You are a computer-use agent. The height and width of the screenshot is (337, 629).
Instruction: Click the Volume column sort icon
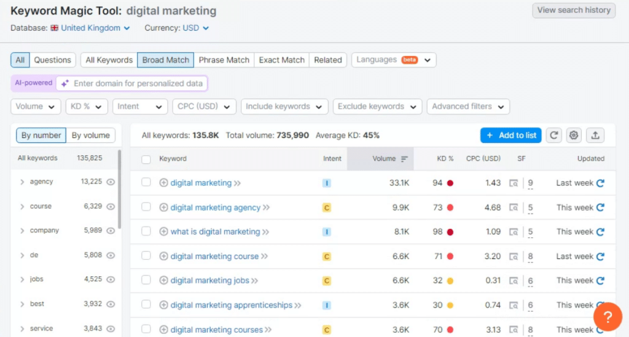[x=404, y=159]
